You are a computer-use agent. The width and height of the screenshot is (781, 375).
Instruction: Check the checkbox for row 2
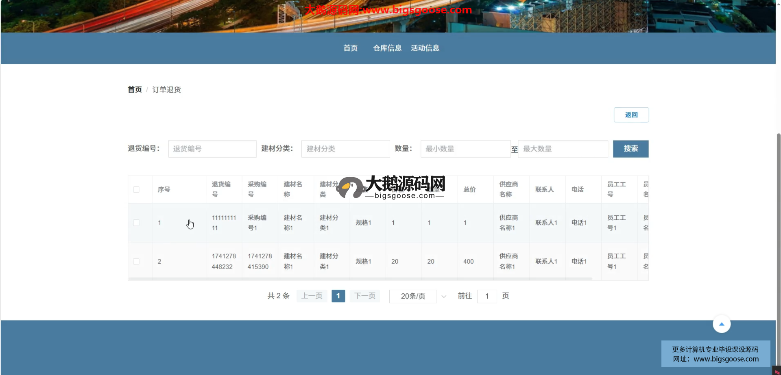[136, 262]
